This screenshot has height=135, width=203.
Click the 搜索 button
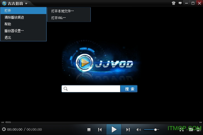tap(129, 89)
